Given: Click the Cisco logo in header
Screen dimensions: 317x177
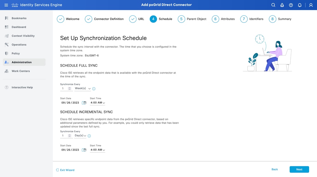Looking at the screenshot, I should [15, 5].
